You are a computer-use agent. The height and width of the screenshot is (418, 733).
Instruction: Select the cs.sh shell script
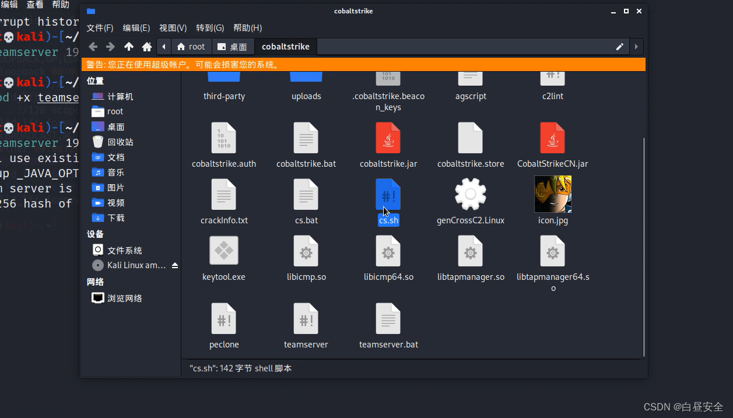[388, 201]
